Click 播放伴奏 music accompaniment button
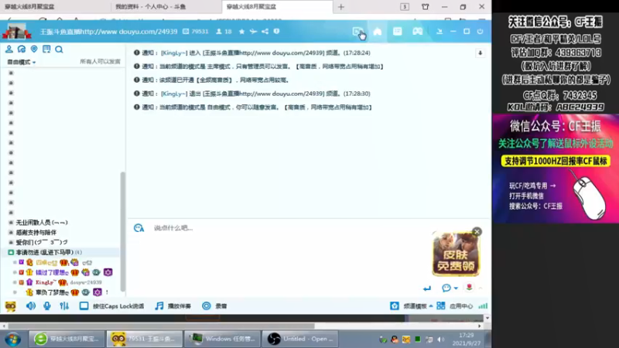 pos(173,306)
